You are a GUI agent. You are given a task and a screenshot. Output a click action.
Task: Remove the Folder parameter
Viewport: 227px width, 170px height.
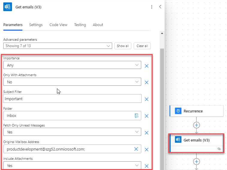147,116
